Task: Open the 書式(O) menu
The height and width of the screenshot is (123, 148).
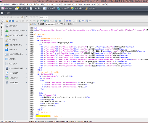Action: (x=36, y=4)
